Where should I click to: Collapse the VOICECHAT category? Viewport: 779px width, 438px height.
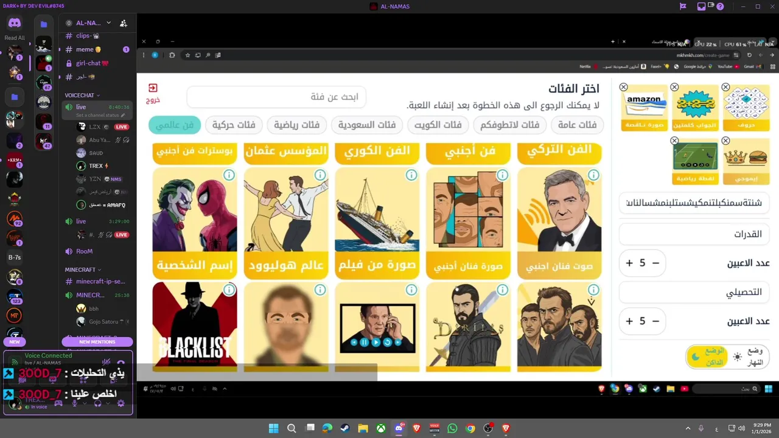[x=82, y=96]
